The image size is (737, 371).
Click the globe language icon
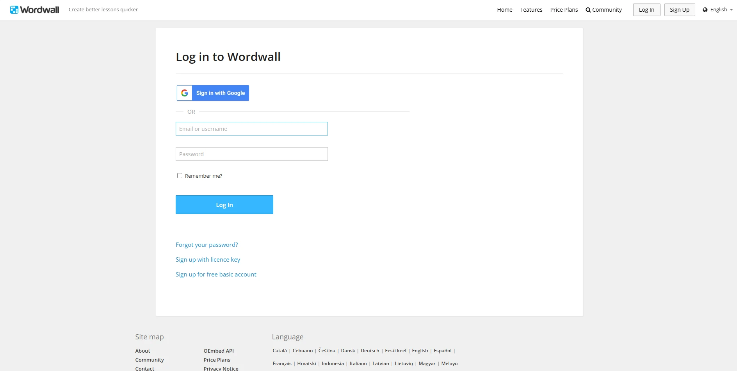coord(705,10)
